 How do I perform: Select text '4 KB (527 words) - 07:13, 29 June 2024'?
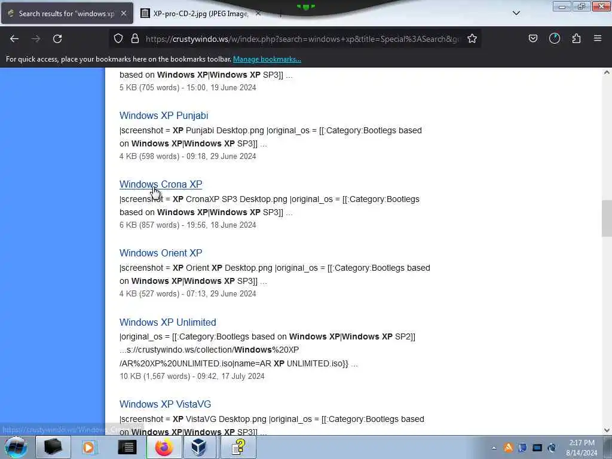[x=188, y=293]
